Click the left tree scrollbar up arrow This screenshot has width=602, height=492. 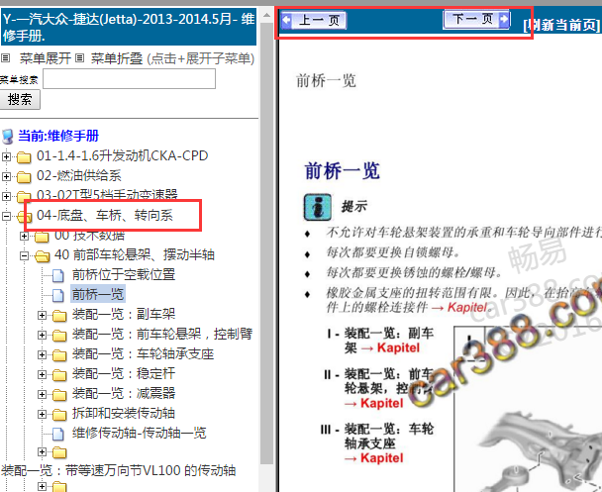click(266, 15)
